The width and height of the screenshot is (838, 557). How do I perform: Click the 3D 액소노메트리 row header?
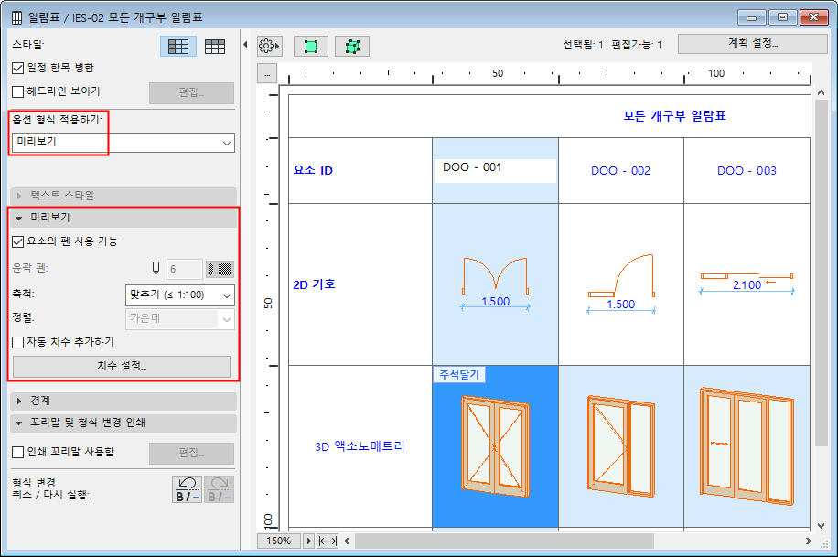point(360,446)
